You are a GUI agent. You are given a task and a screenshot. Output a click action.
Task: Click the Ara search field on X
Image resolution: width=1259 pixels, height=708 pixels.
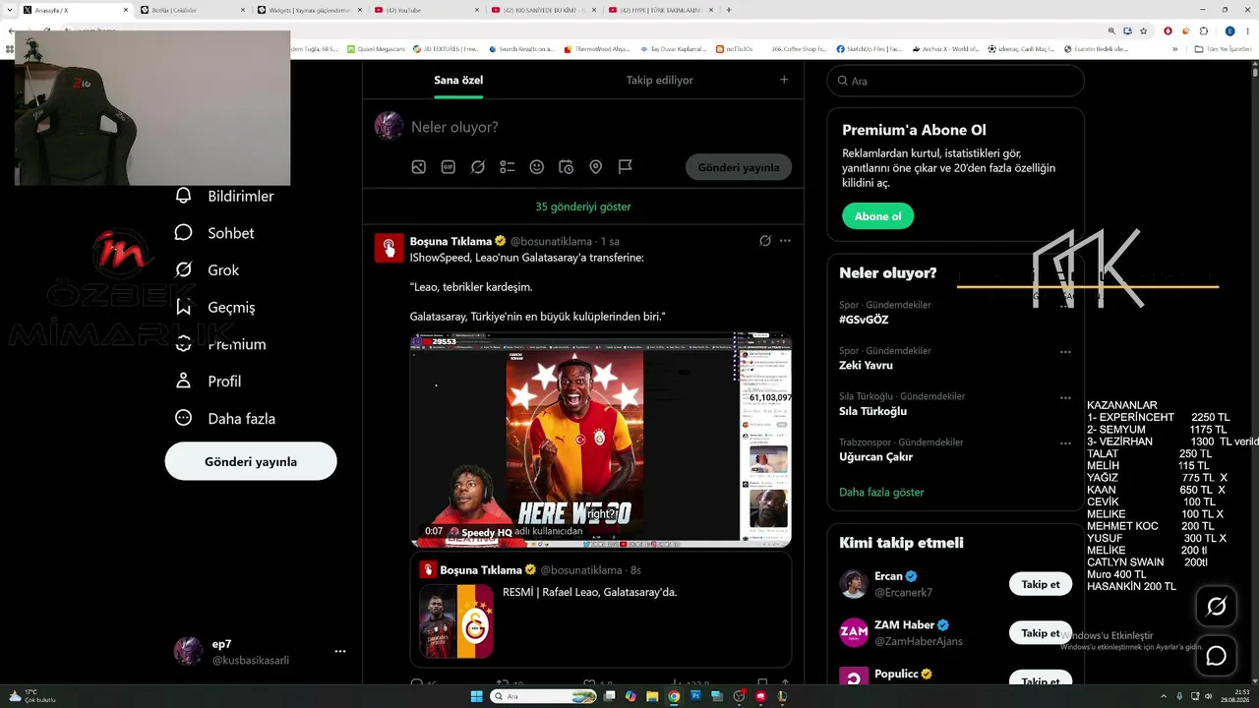[956, 81]
